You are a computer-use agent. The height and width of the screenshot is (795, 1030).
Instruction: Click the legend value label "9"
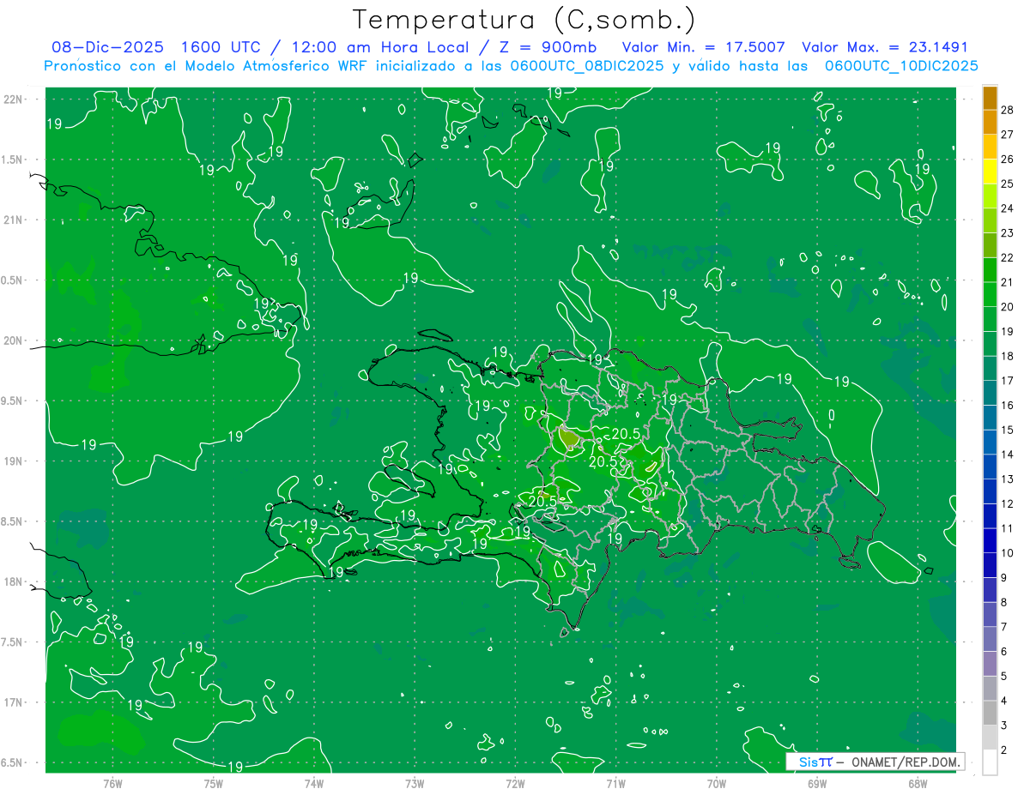(x=1004, y=577)
